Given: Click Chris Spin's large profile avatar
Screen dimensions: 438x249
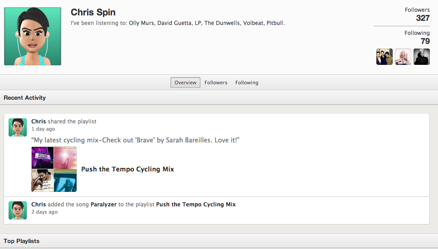Looking at the screenshot, I should point(33,36).
